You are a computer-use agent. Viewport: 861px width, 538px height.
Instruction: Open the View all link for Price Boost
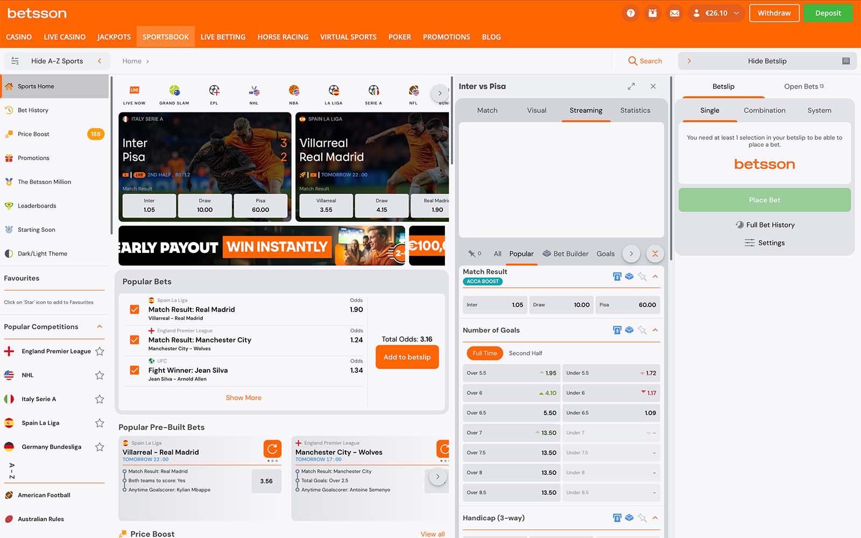coord(433,534)
